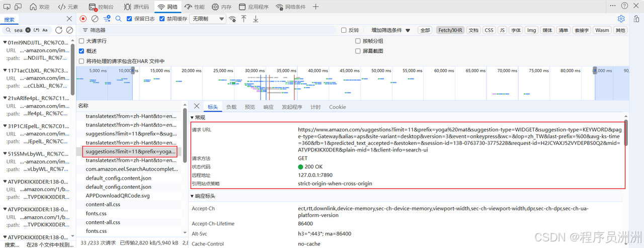Open the 负载 tab in request details
This screenshot has width=644, height=248.
[231, 107]
